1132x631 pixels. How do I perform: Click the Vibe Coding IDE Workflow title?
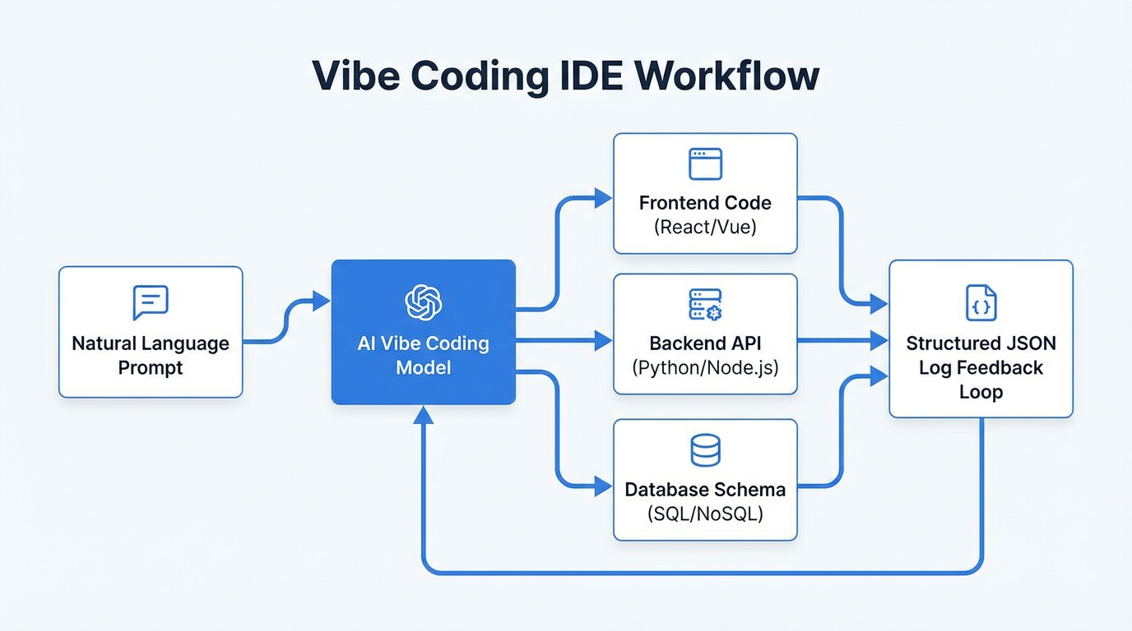[565, 75]
